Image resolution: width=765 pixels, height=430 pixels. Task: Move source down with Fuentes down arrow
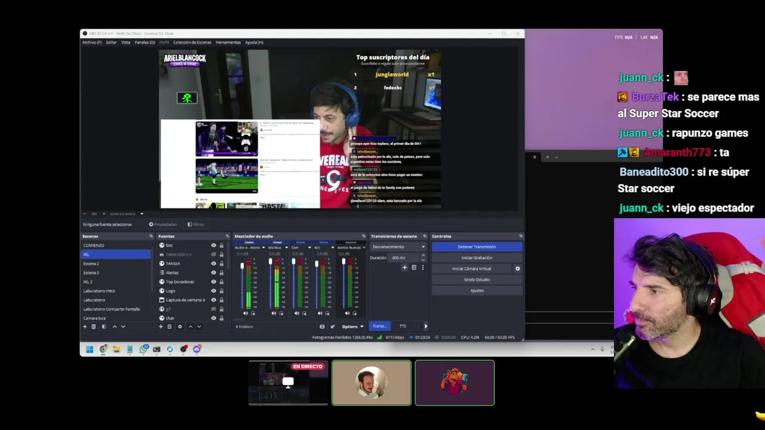199,327
